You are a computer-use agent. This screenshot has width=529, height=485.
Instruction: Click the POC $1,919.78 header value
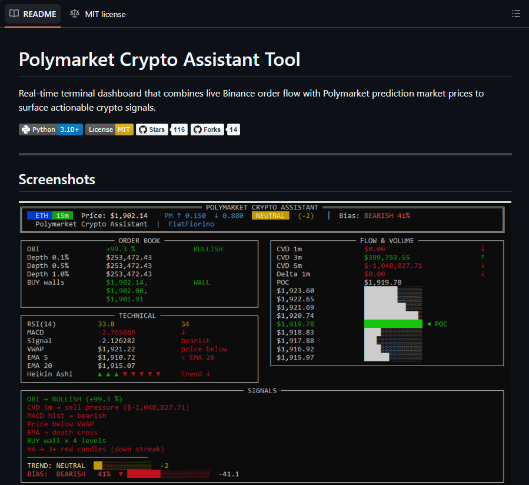tap(383, 283)
